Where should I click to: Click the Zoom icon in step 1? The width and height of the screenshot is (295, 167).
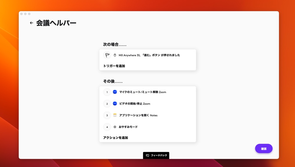tap(115, 92)
